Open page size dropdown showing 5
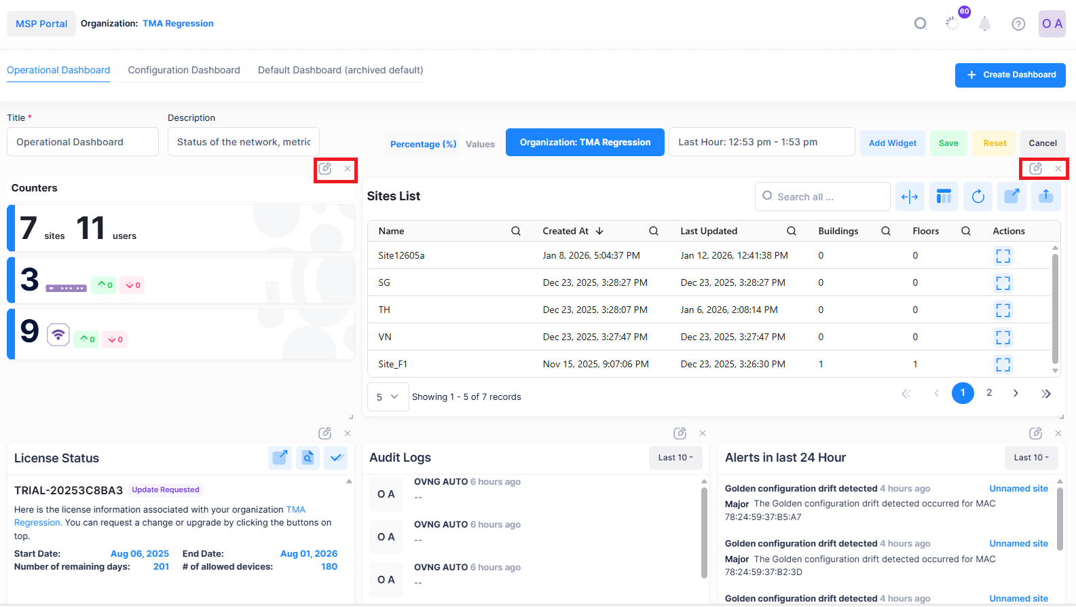The image size is (1076, 607). (x=388, y=397)
